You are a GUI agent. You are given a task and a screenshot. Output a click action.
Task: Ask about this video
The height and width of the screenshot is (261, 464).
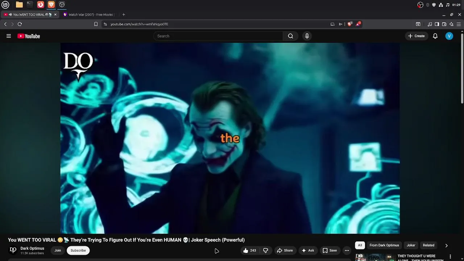click(x=308, y=250)
